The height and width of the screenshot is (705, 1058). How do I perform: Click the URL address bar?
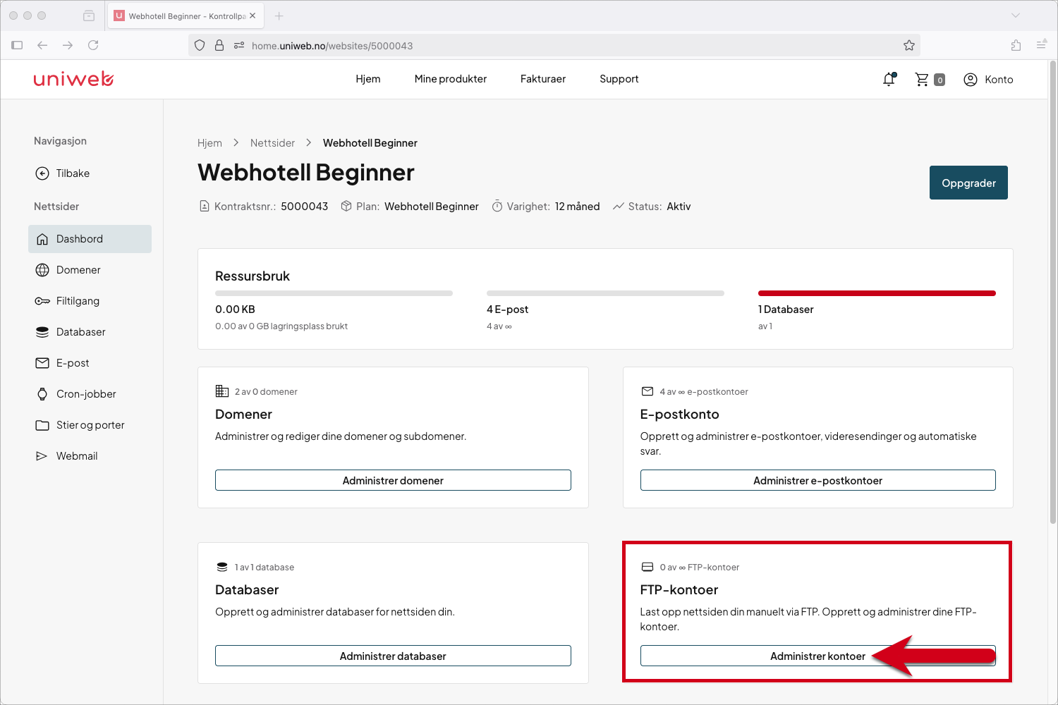pos(554,45)
